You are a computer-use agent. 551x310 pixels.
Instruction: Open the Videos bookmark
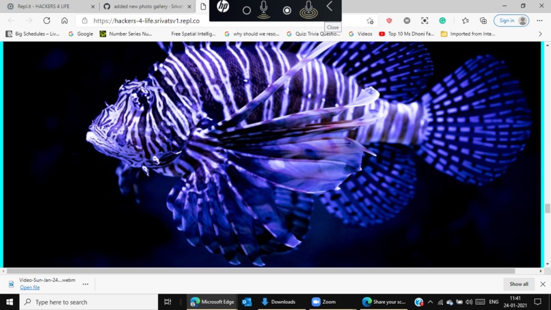point(360,34)
